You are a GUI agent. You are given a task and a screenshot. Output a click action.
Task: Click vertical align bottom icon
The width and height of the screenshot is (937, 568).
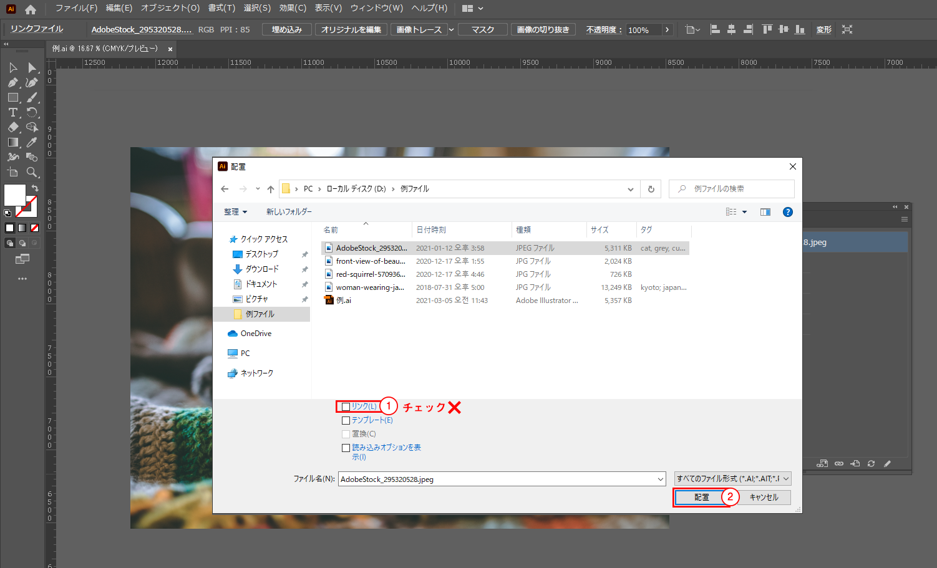pos(800,29)
